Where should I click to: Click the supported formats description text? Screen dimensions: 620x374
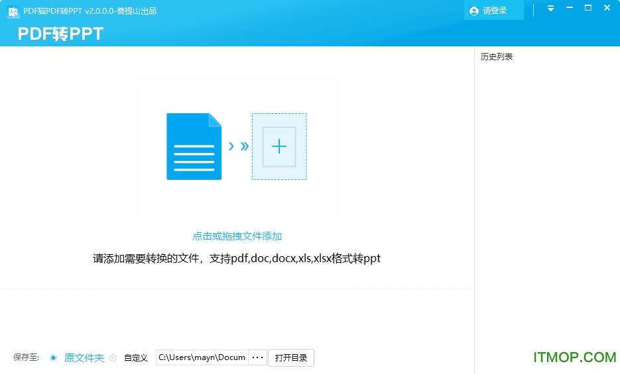[237, 259]
